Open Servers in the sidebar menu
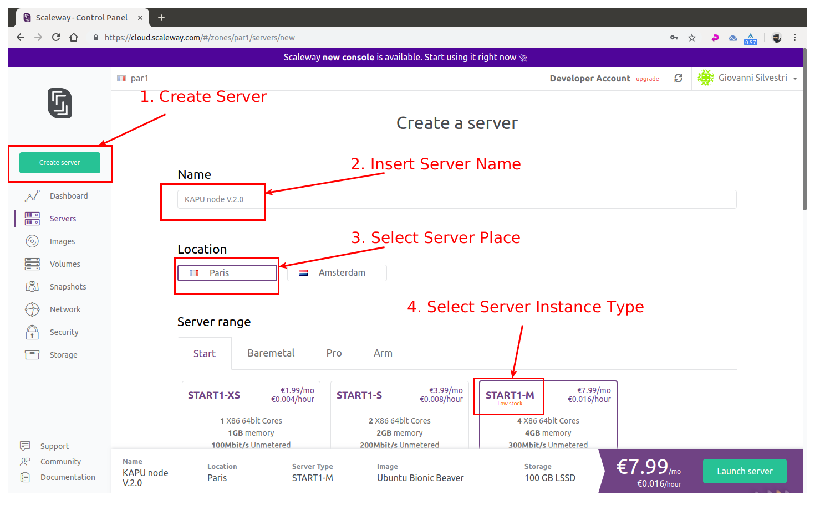Image resolution: width=815 pixels, height=506 pixels. (x=63, y=219)
